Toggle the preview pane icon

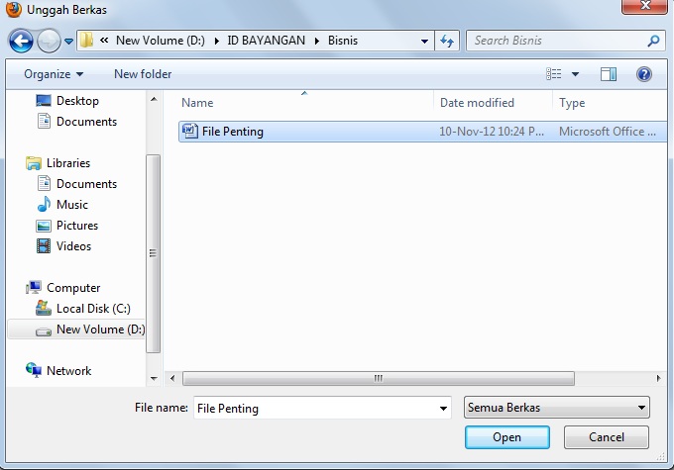(x=609, y=74)
